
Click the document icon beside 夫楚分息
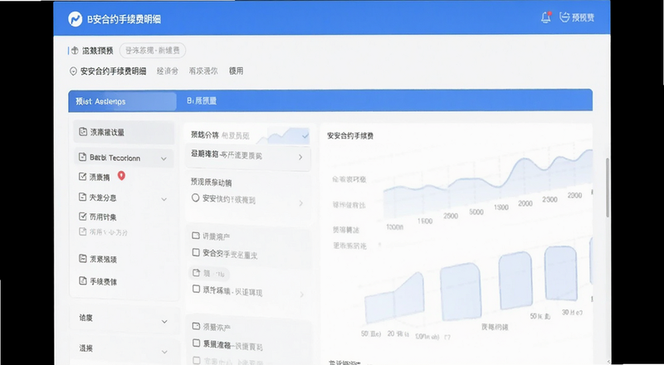[x=82, y=197]
